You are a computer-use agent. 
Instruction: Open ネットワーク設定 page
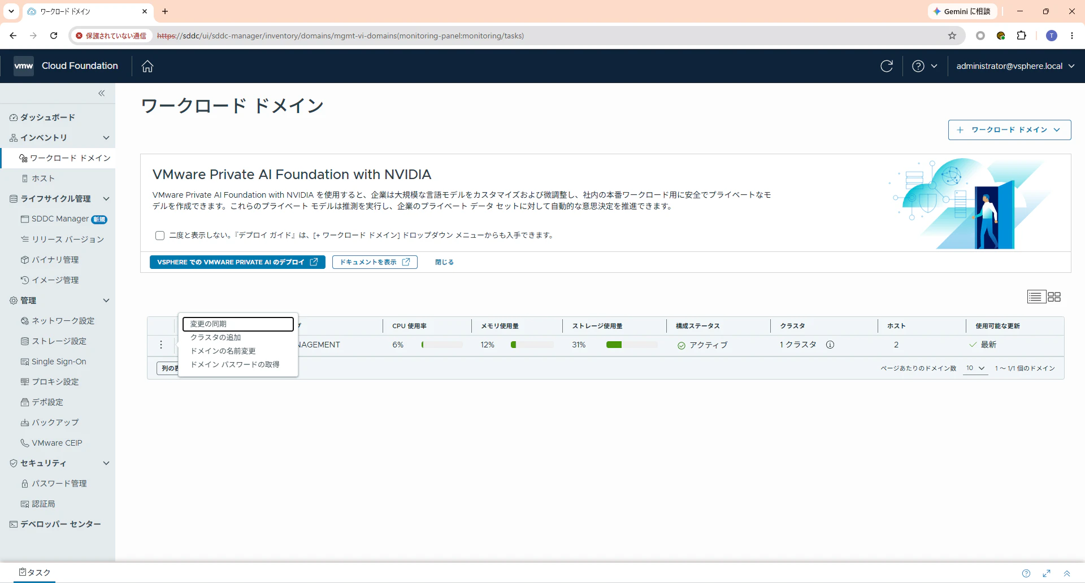[58, 321]
